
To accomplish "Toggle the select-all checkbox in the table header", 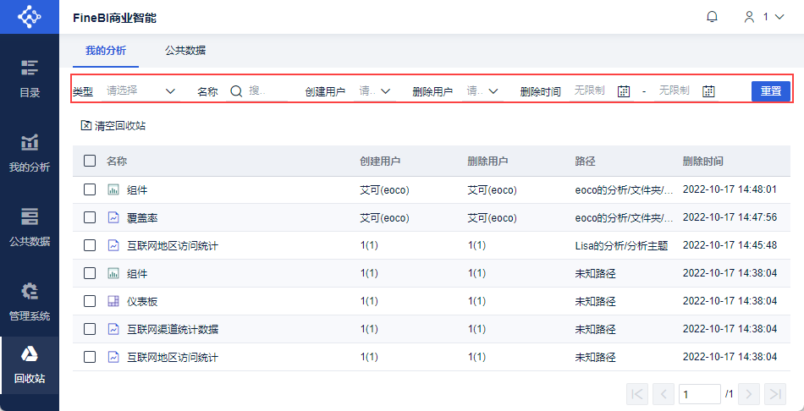I will (90, 161).
